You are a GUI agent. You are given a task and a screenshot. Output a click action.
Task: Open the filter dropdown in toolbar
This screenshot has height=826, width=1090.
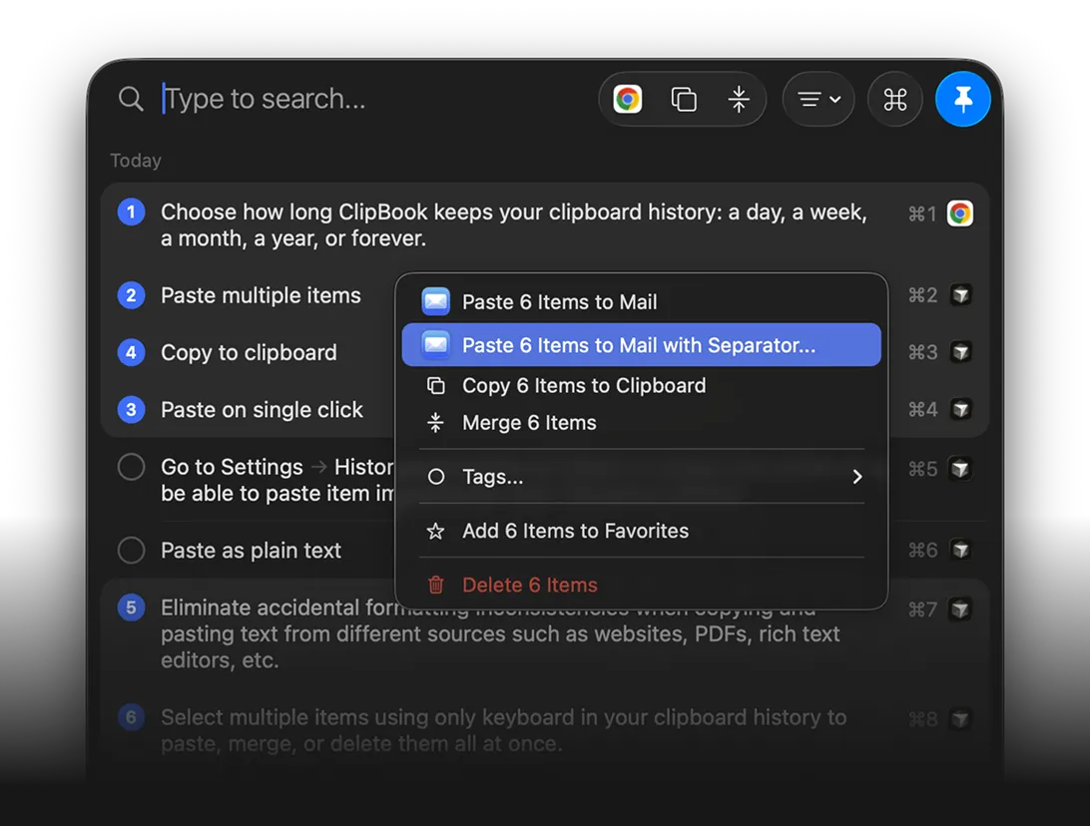818,100
